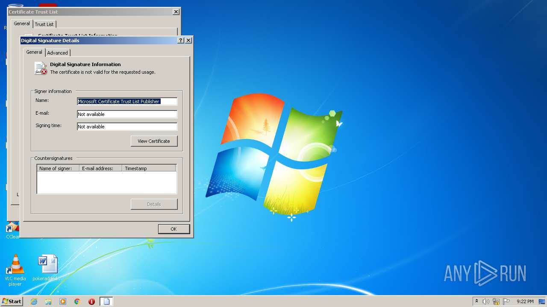This screenshot has height=307, width=547.
Task: Launch Windows Media Player from taskbar
Action: pos(63,301)
